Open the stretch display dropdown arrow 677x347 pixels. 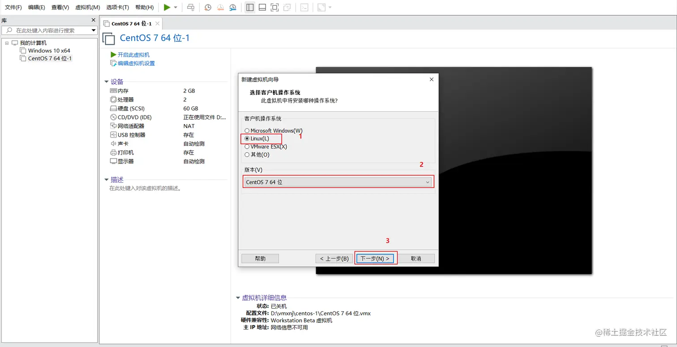pyautogui.click(x=330, y=7)
